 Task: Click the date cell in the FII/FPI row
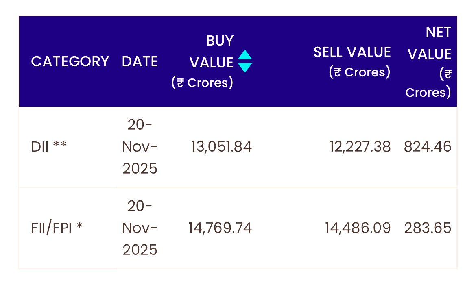pos(140,228)
